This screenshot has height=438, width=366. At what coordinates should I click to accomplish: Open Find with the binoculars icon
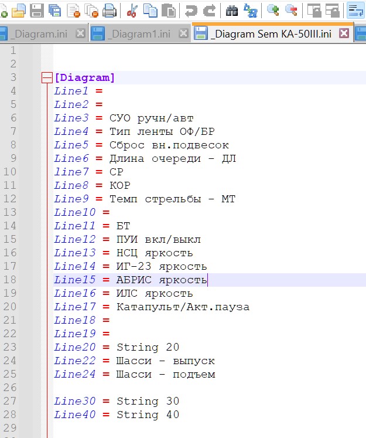click(x=232, y=11)
